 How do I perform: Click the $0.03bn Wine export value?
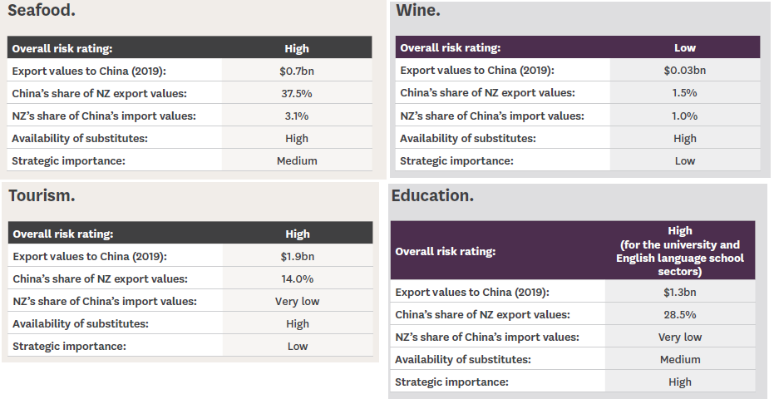point(685,71)
